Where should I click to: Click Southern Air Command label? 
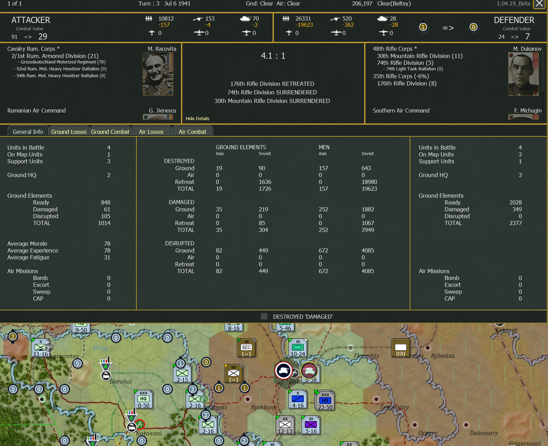coord(401,110)
